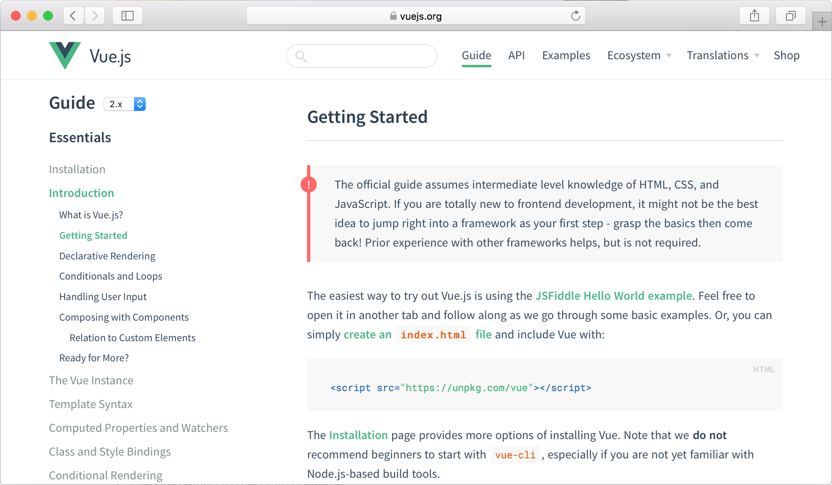Open The Vue Instance guide page
Screen dimensions: 832x485
tap(91, 380)
